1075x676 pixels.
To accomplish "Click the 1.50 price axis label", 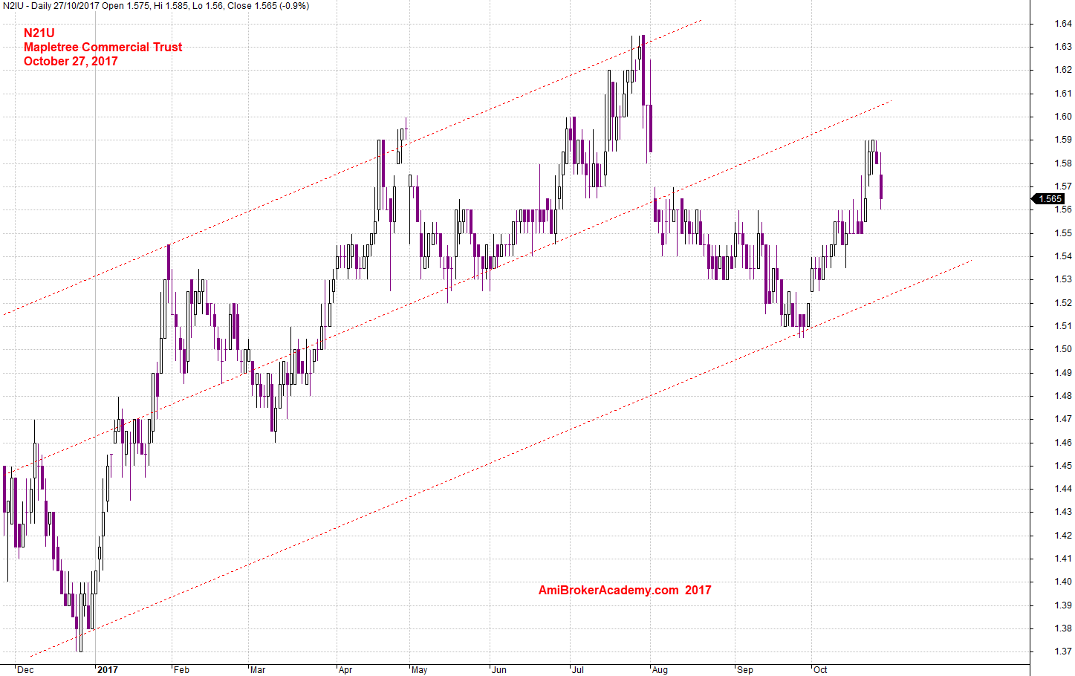I will 1063,349.
